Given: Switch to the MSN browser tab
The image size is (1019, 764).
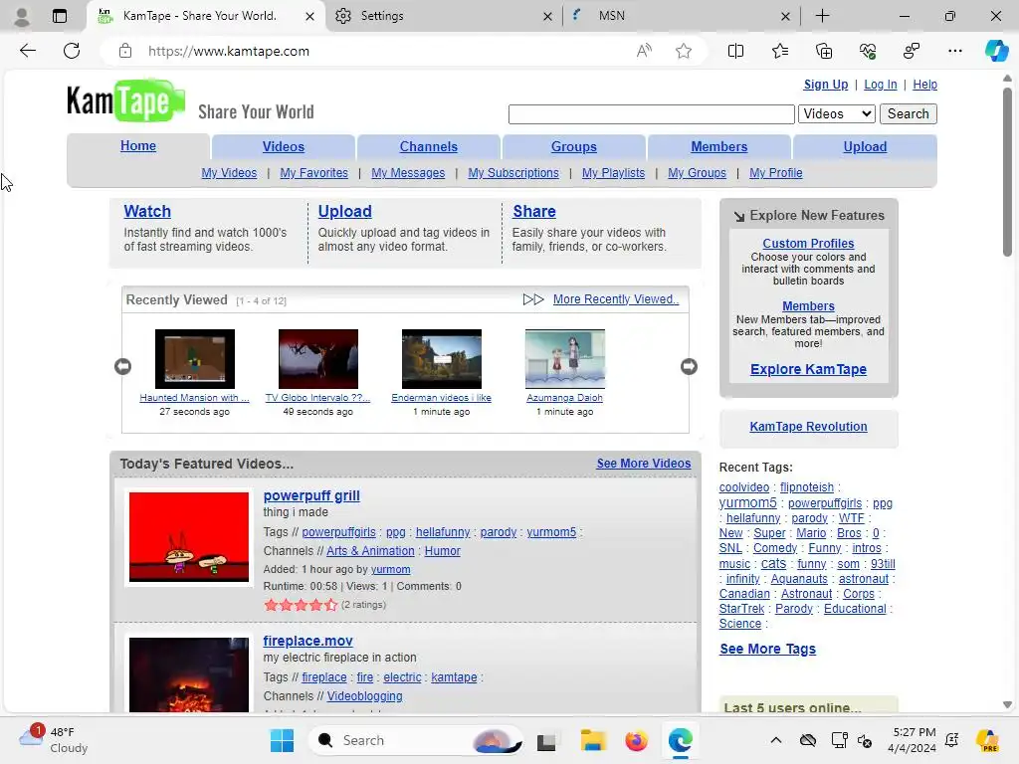Looking at the screenshot, I should point(681,16).
